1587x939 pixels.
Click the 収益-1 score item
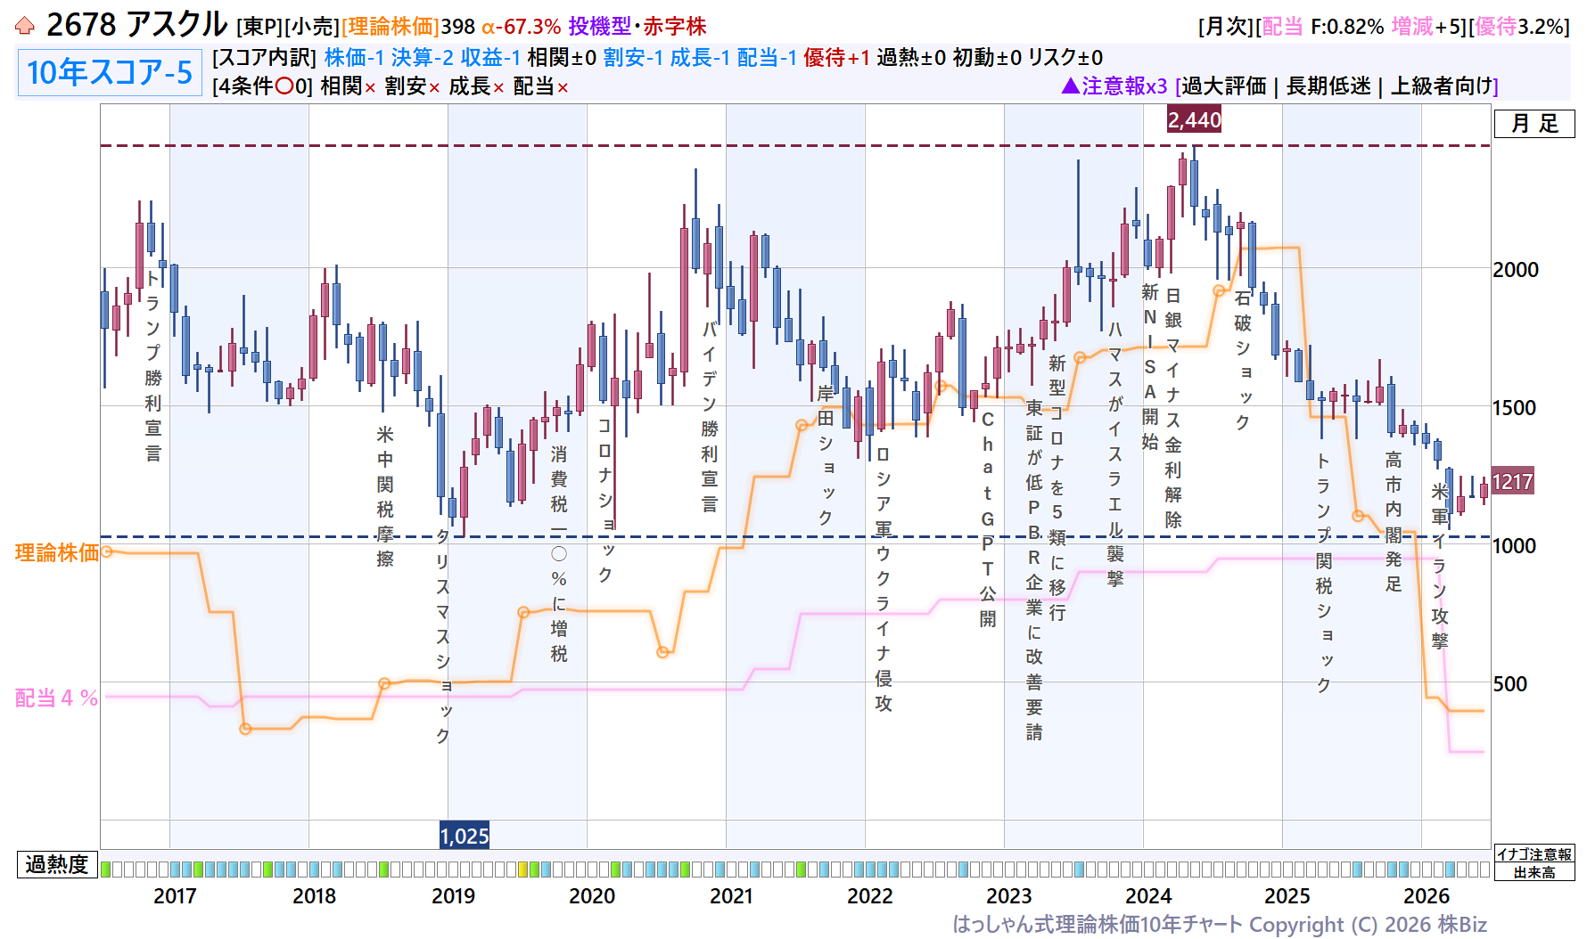[490, 58]
